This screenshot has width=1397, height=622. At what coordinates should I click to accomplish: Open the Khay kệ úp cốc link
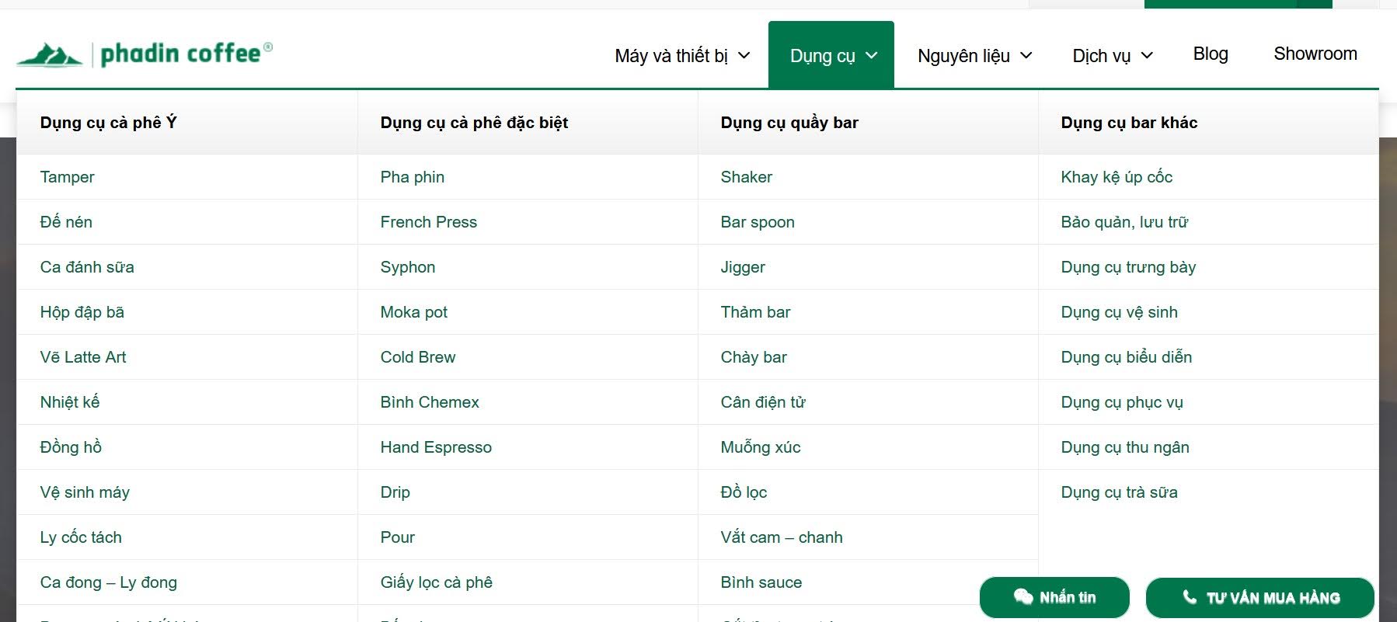(1117, 177)
